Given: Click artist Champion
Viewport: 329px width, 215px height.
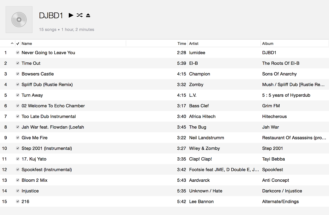Looking at the screenshot, I should [200, 74].
